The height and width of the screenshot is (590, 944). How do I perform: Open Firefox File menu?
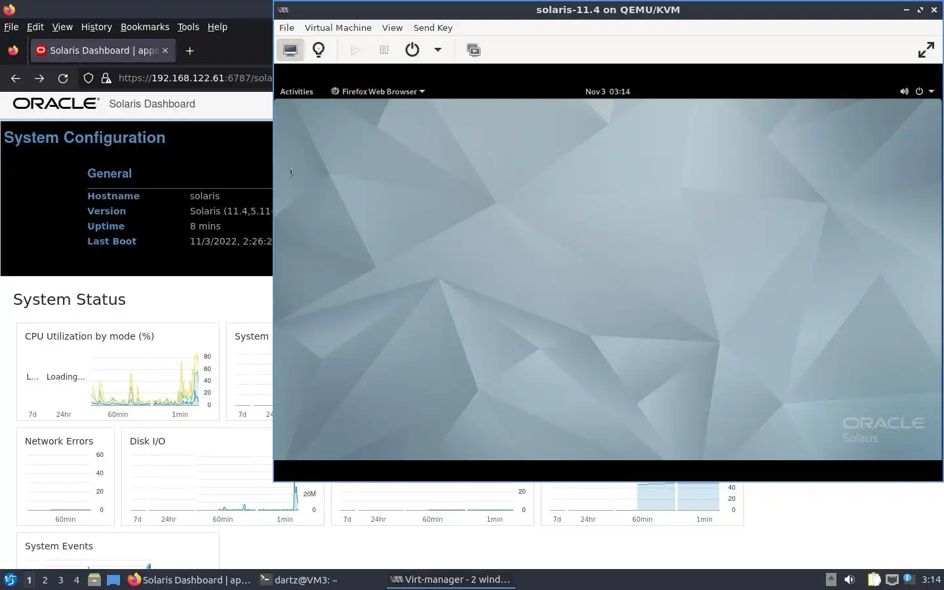pyautogui.click(x=11, y=27)
